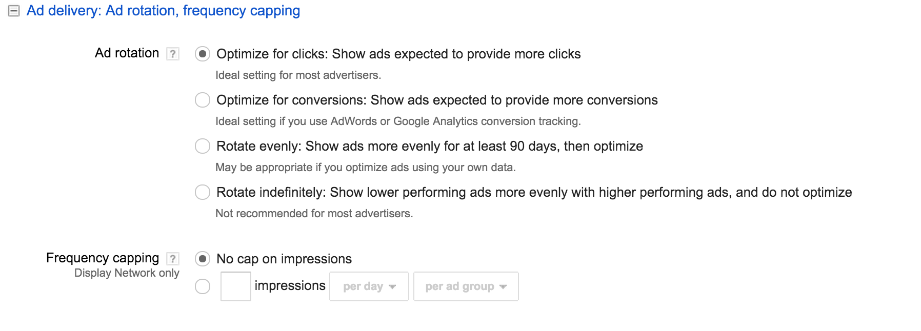Click the Display Network only text
The width and height of the screenshot is (921, 331).
tap(127, 273)
